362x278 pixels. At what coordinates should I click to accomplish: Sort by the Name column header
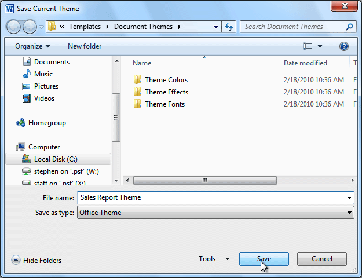142,63
